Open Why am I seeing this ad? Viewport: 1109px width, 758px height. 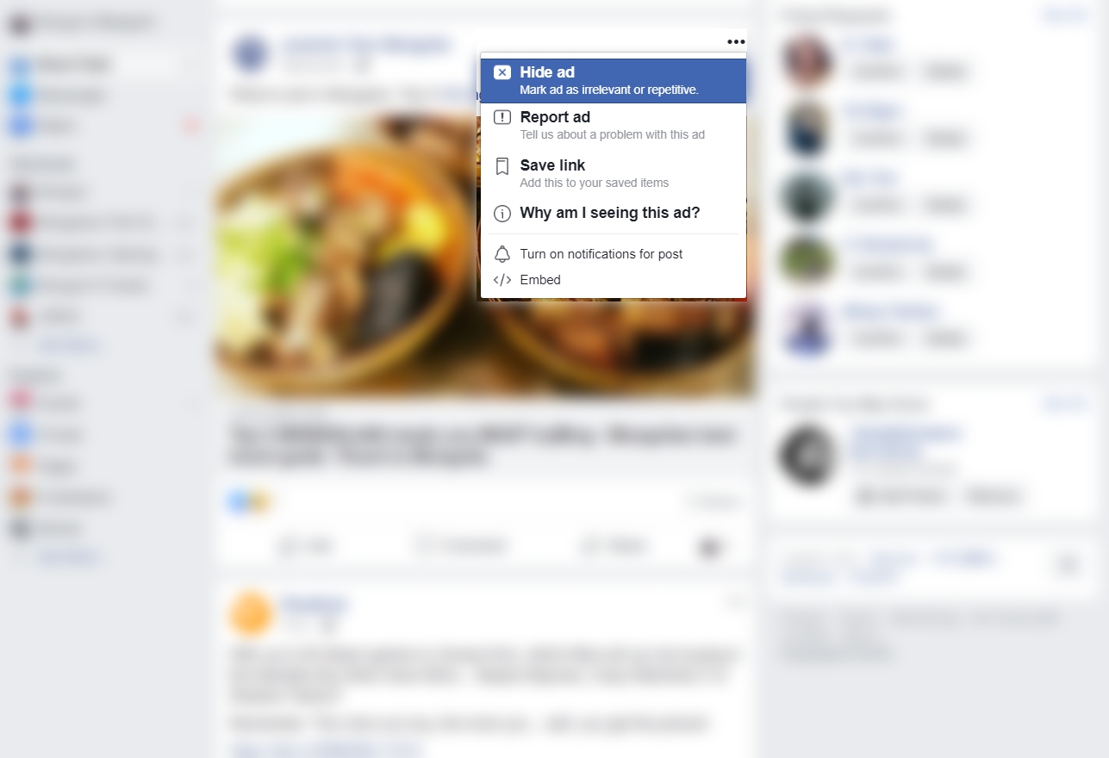click(613, 213)
